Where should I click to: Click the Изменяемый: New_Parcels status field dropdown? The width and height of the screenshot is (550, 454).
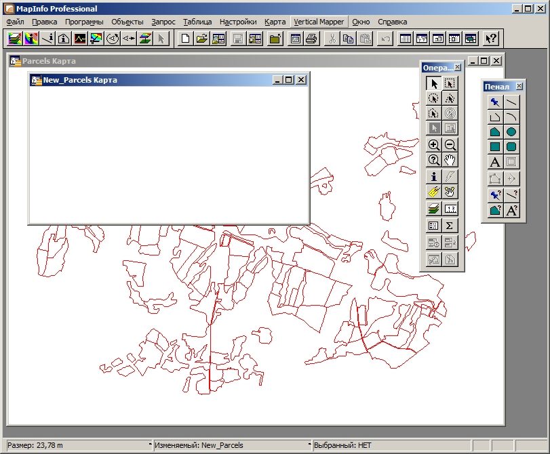point(233,445)
